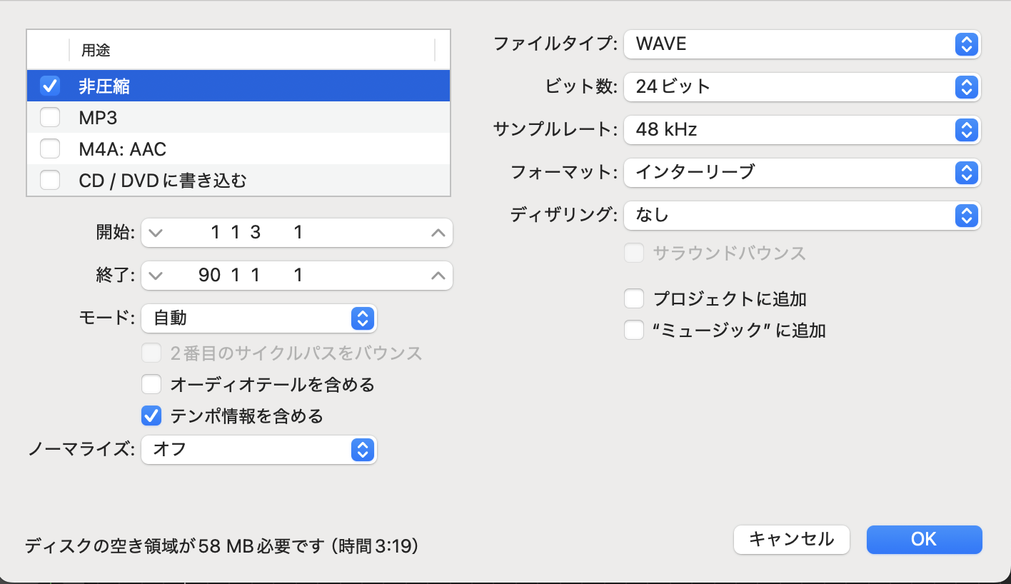Viewport: 1011px width, 584px height.
Task: Open the ファイルタイプ dropdown showing WAVE
Action: tap(803, 44)
